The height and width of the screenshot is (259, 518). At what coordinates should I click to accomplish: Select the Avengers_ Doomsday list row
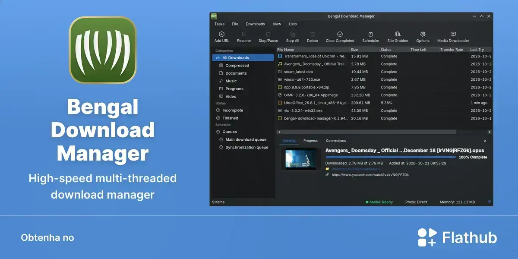click(384, 64)
